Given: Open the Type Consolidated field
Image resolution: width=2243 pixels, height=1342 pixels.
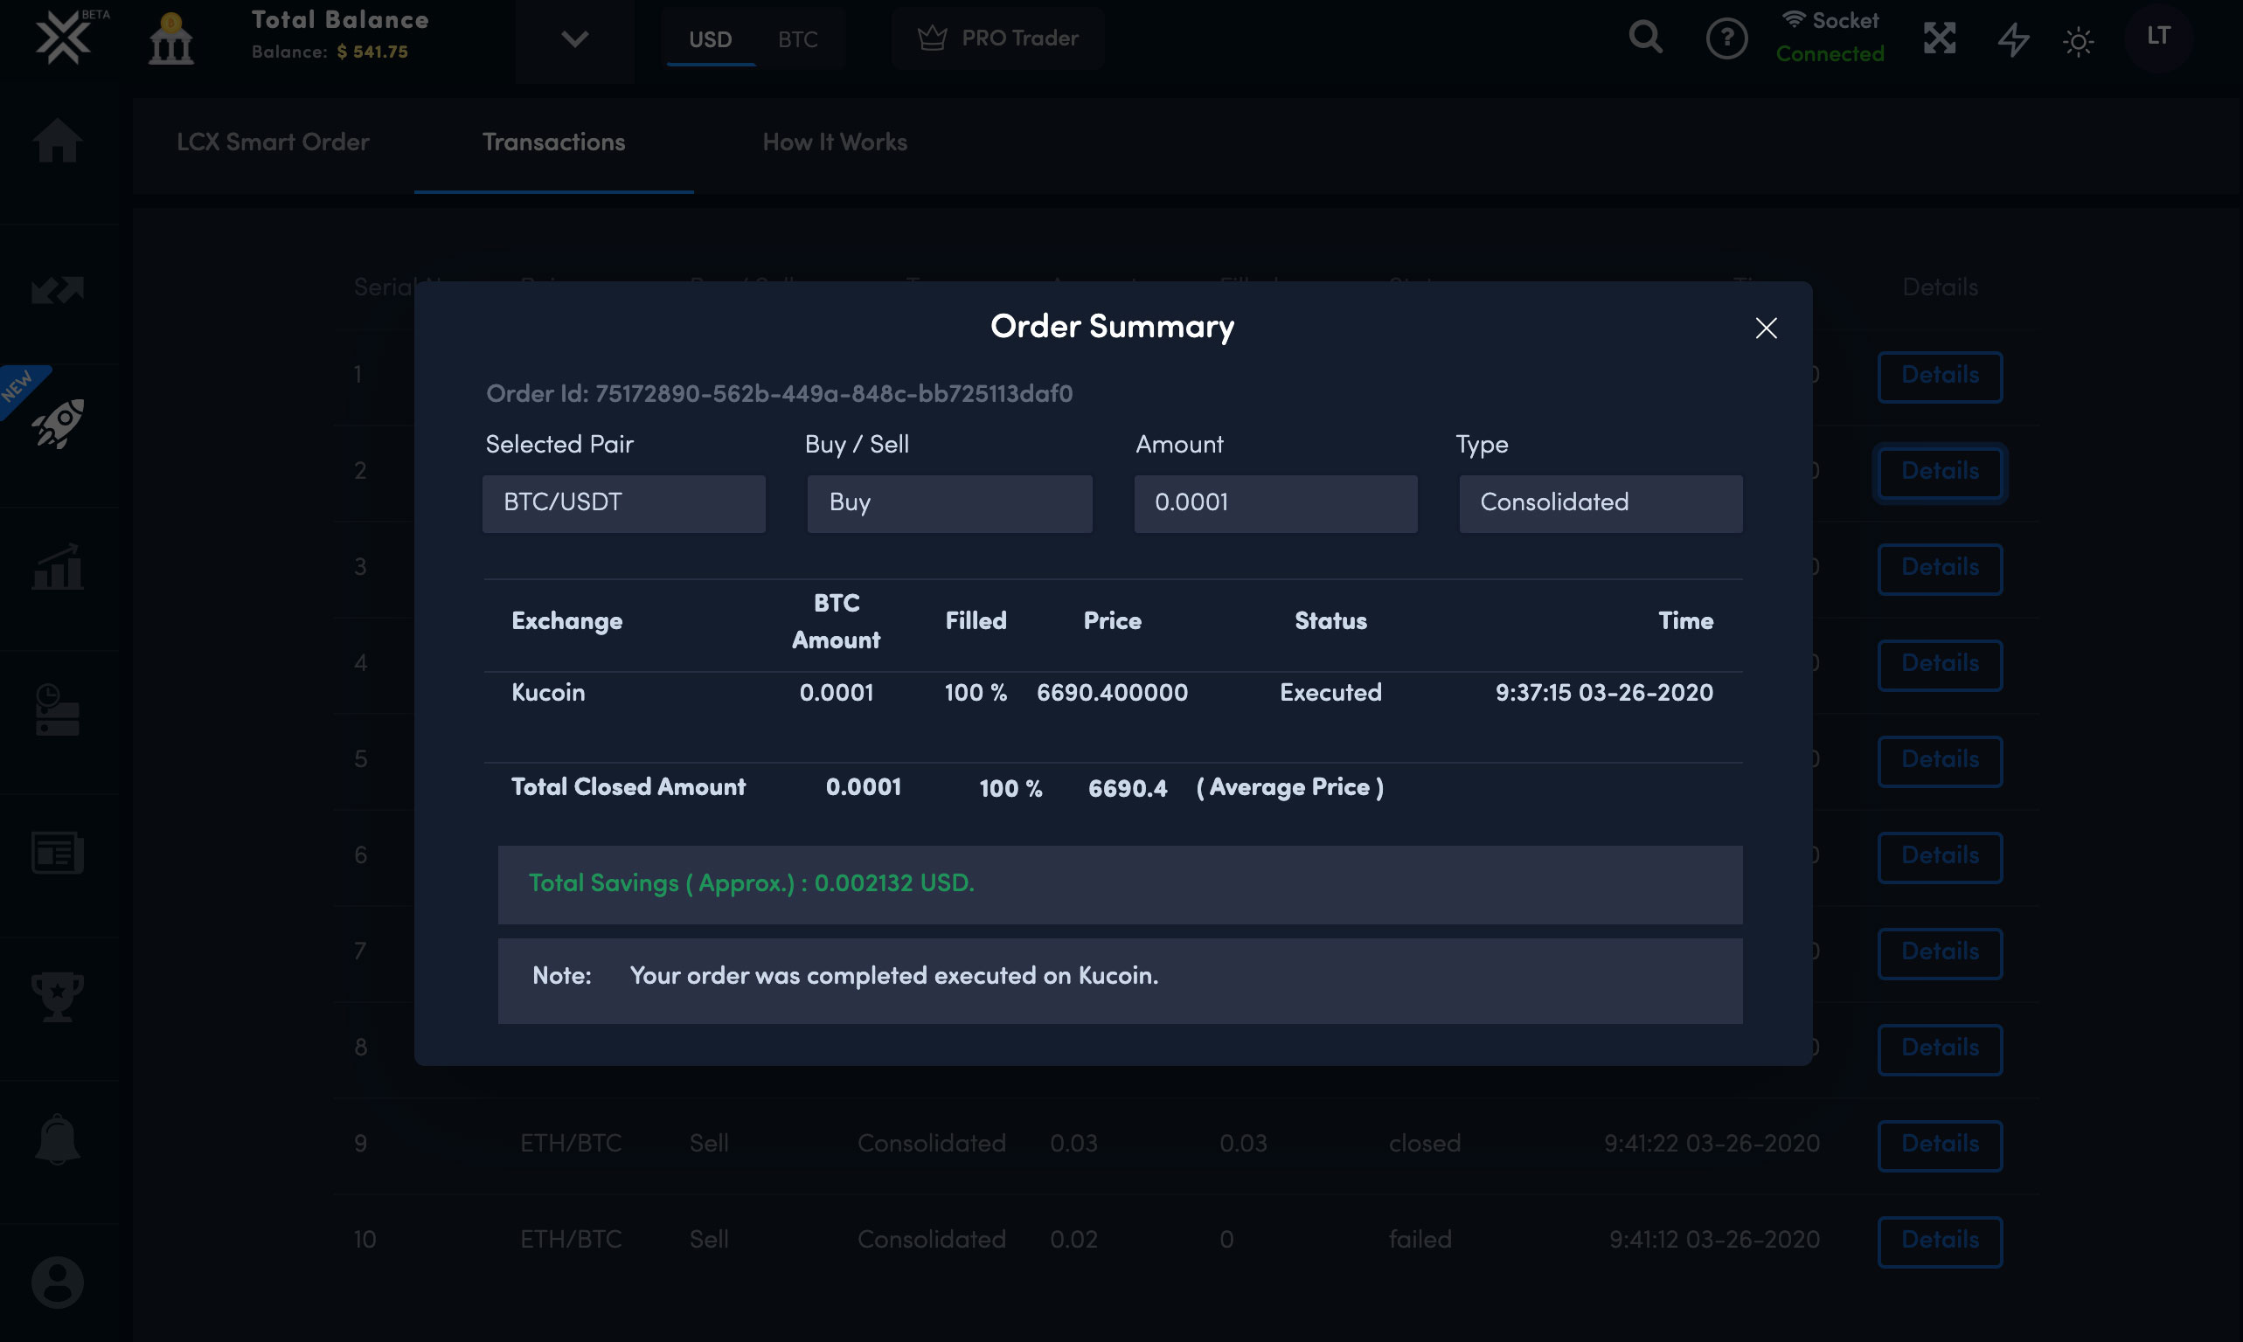Looking at the screenshot, I should (1600, 504).
